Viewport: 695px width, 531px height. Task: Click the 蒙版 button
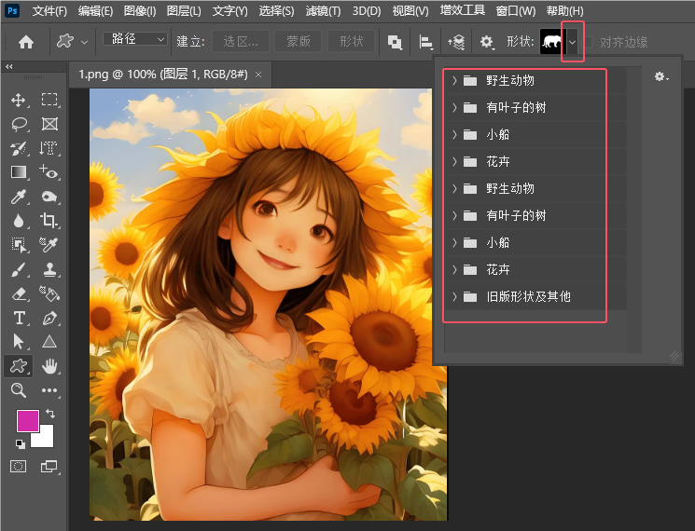(299, 42)
